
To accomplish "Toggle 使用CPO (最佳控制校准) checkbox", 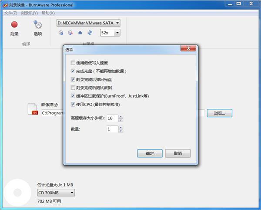I will [73, 104].
